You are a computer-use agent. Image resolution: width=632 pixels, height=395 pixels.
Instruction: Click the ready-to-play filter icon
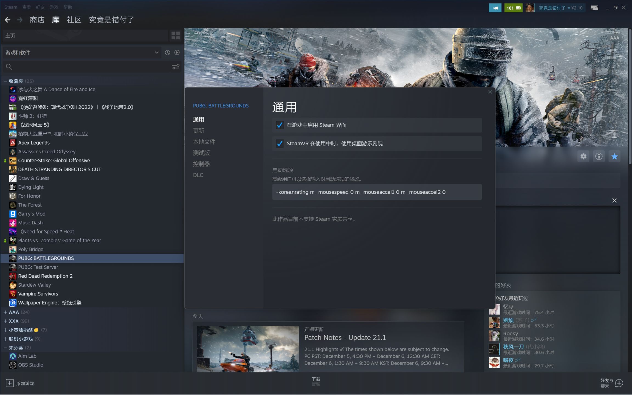(x=177, y=52)
